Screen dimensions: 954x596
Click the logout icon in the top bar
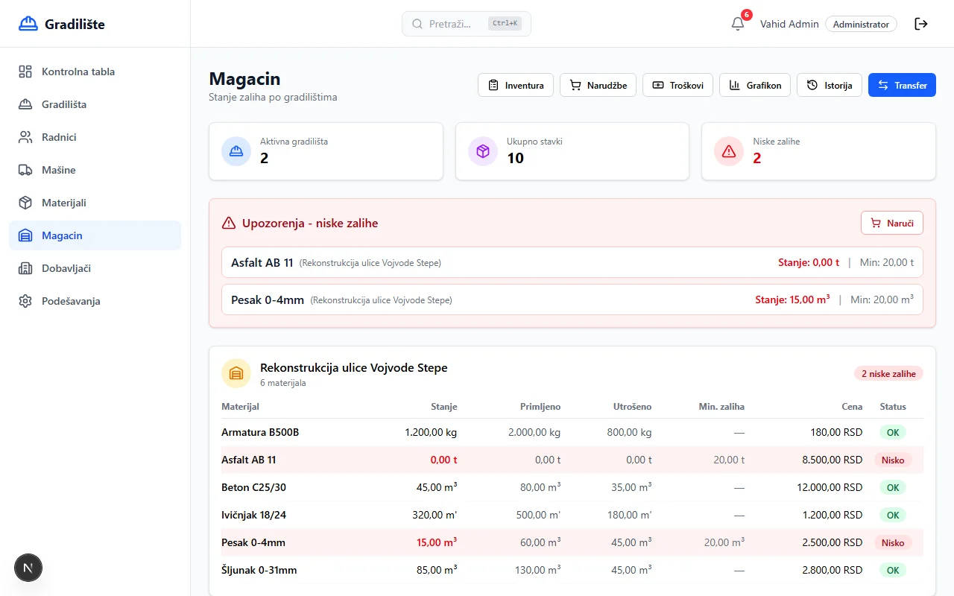[921, 23]
